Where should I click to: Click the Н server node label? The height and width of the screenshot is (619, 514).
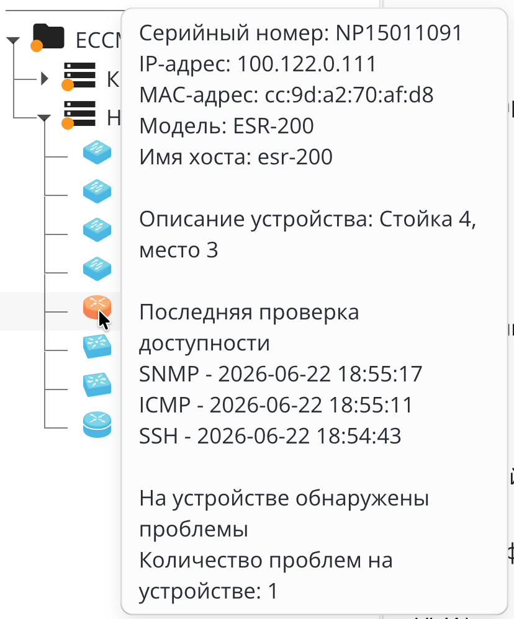pos(114,118)
